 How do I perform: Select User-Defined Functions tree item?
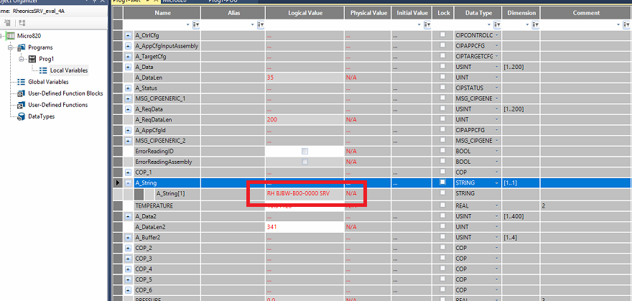pos(58,105)
